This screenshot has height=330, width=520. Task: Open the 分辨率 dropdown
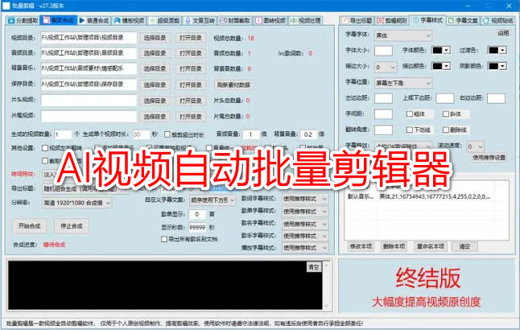click(x=77, y=203)
